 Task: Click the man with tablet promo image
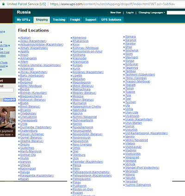(8, 117)
